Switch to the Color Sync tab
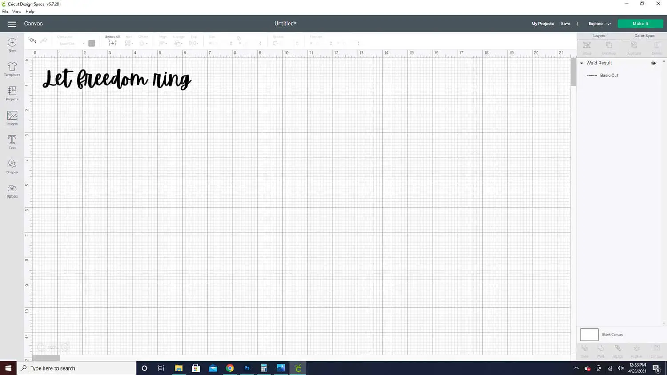 point(644,36)
